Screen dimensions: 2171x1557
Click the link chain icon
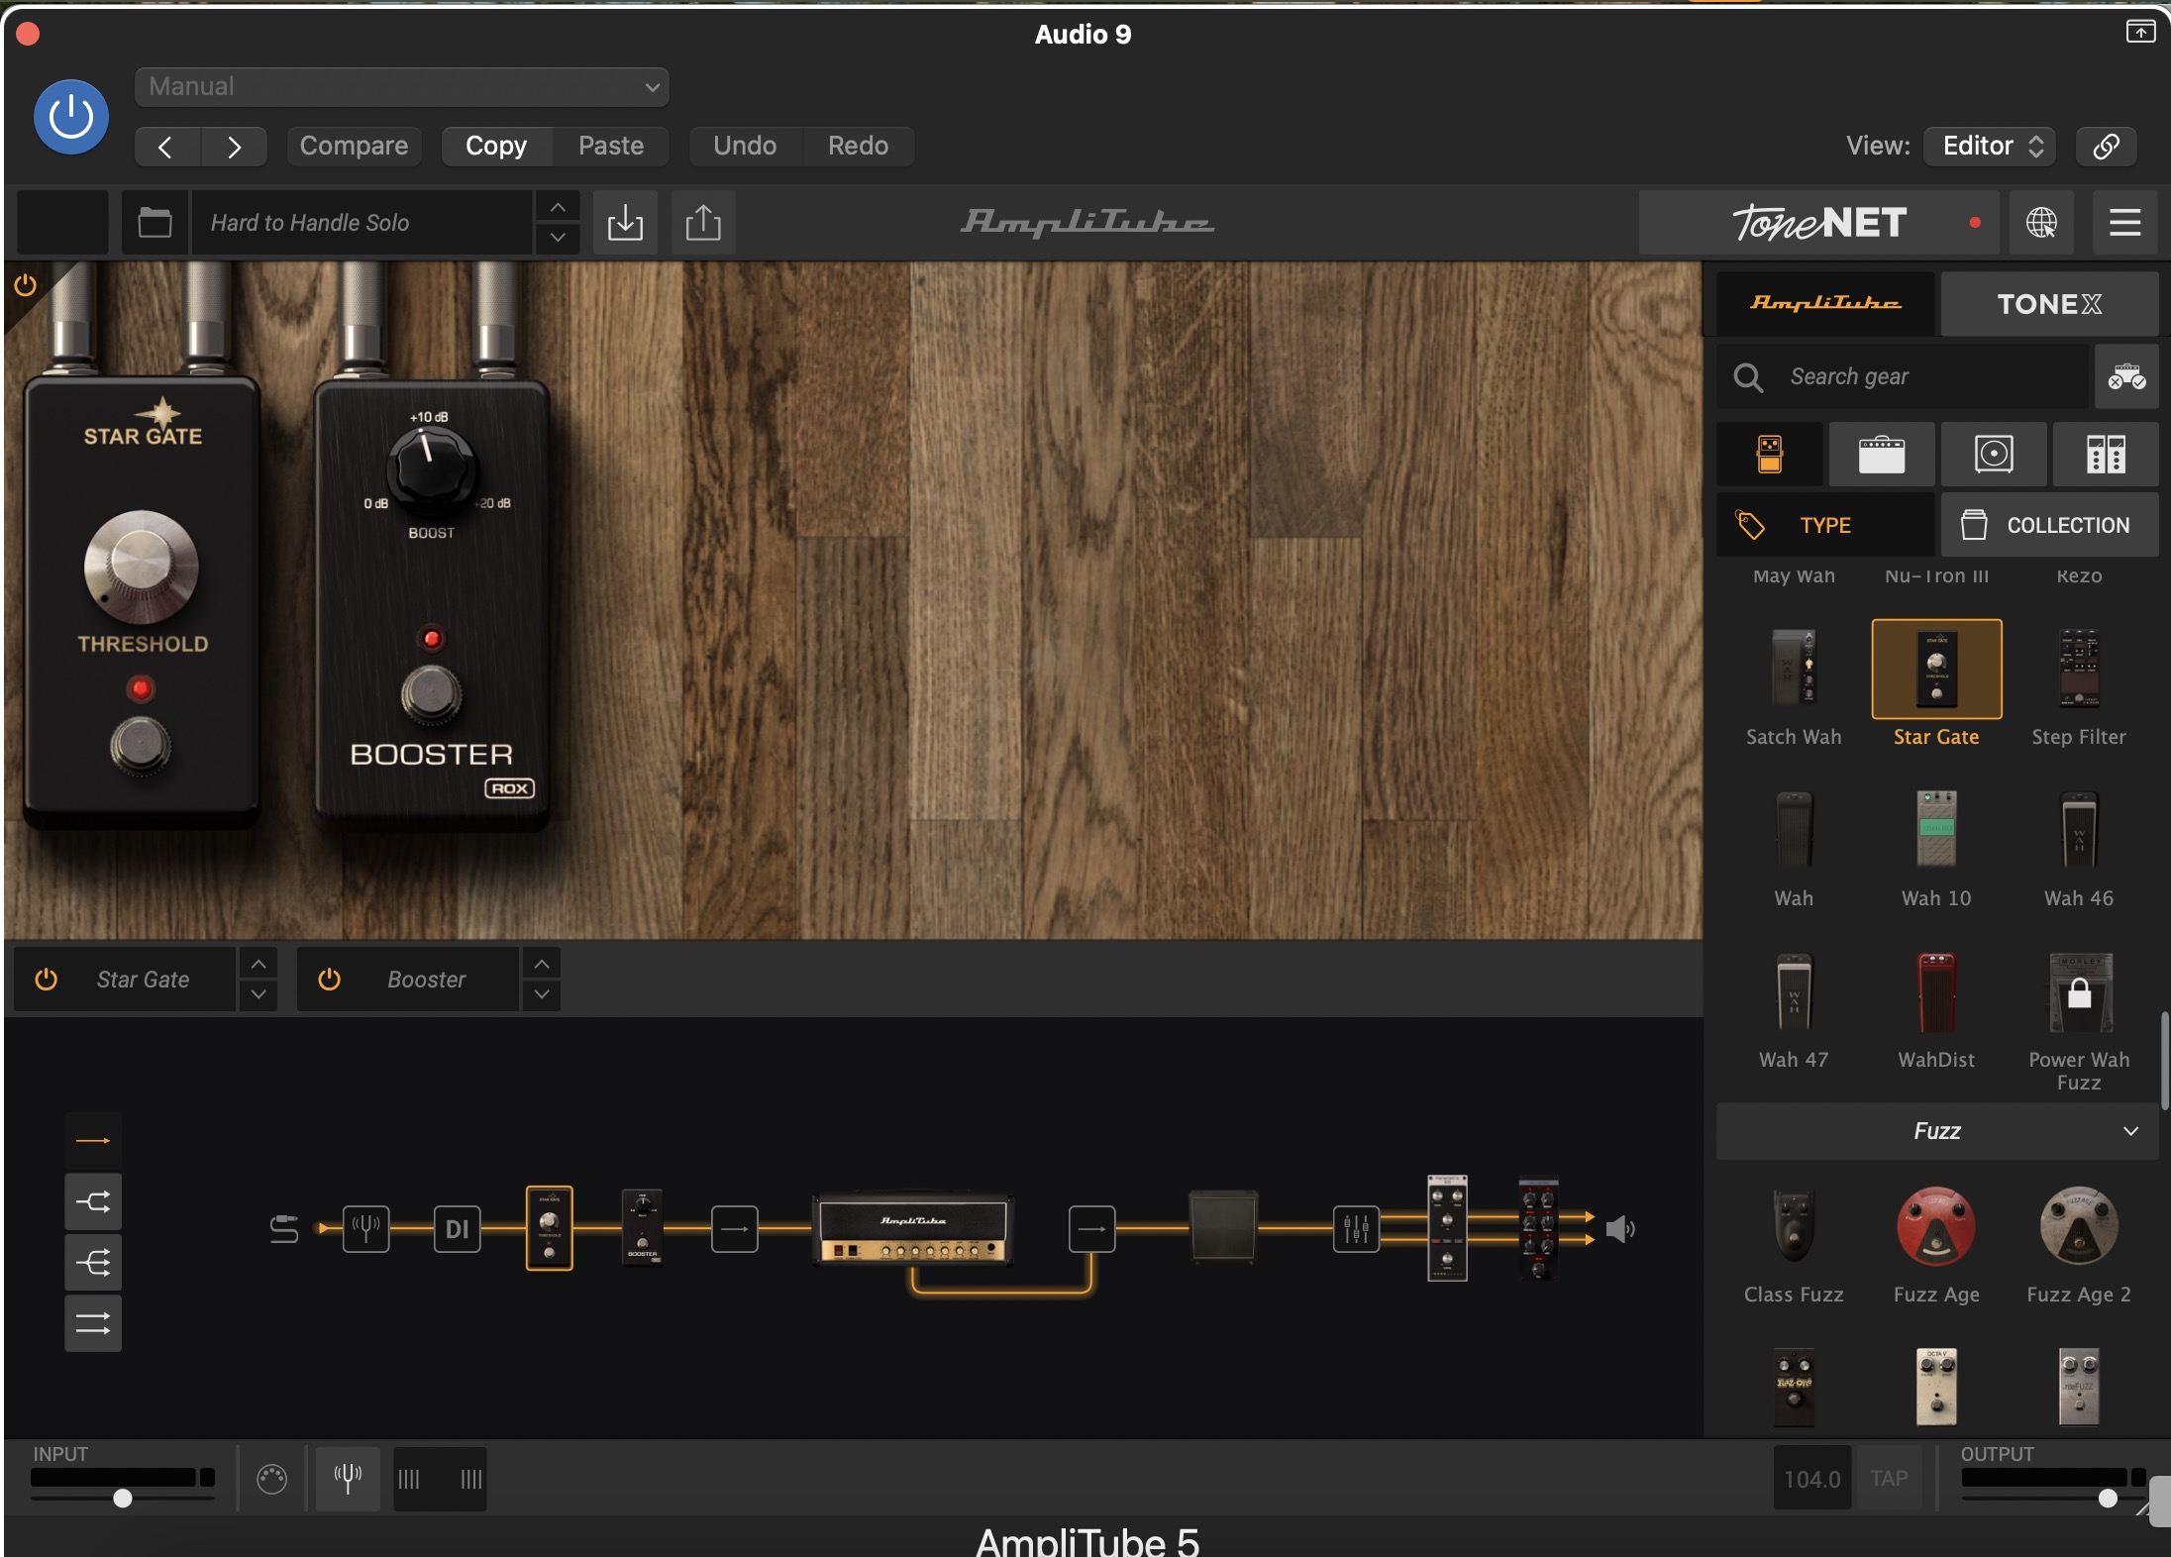click(x=2106, y=146)
